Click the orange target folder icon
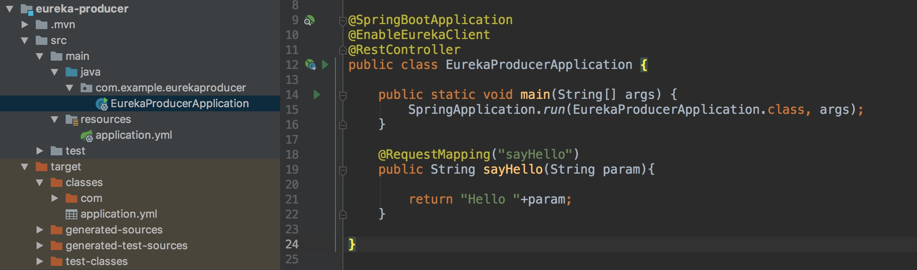The width and height of the screenshot is (917, 270). click(x=42, y=167)
